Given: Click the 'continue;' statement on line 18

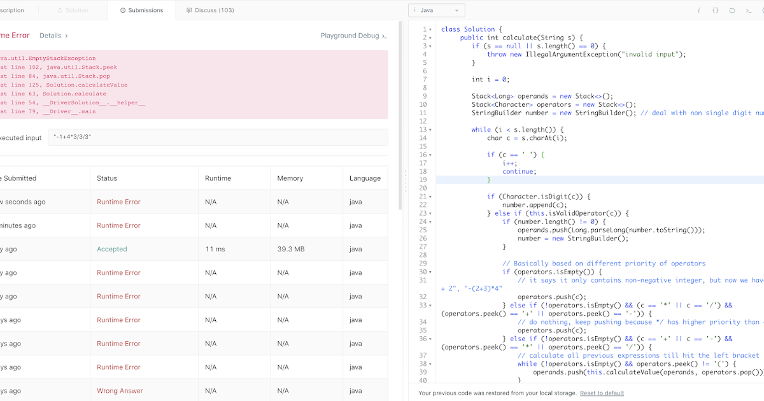Looking at the screenshot, I should pyautogui.click(x=520, y=171).
